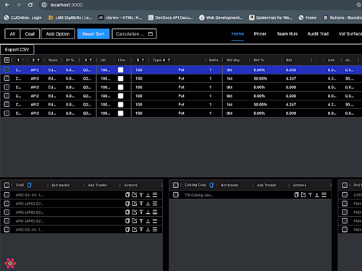The width and height of the screenshot is (362, 271).
Task: Click the localhost:3000 address bar
Action: tap(67, 5)
